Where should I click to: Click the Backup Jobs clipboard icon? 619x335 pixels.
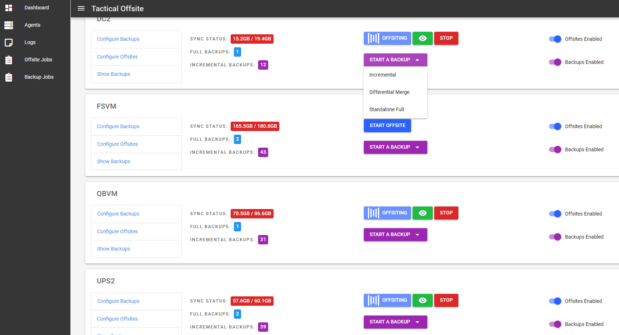[9, 77]
